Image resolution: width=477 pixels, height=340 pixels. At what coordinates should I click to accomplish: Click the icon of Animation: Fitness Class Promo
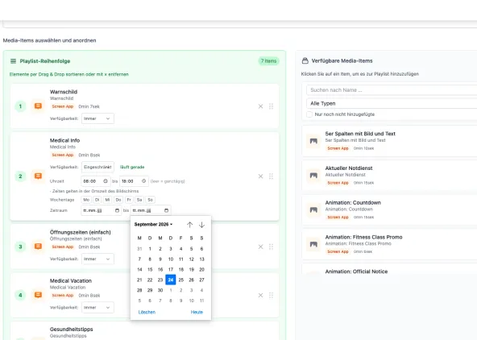[x=313, y=244]
